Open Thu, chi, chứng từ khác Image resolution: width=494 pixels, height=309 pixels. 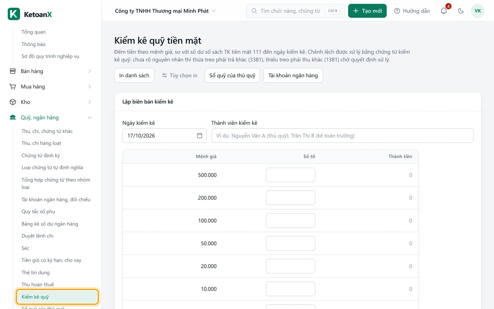click(x=47, y=131)
